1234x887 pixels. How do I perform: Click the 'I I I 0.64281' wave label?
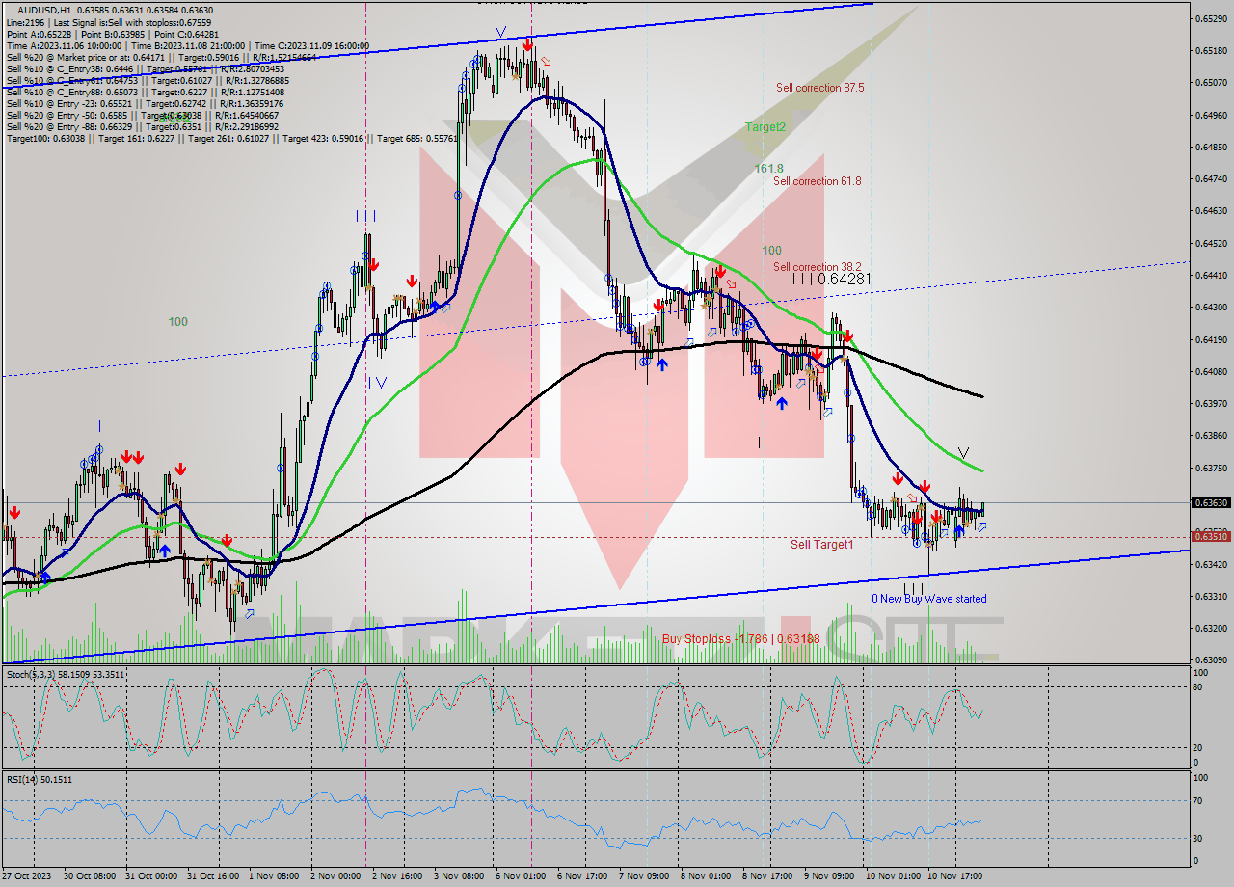coord(832,279)
